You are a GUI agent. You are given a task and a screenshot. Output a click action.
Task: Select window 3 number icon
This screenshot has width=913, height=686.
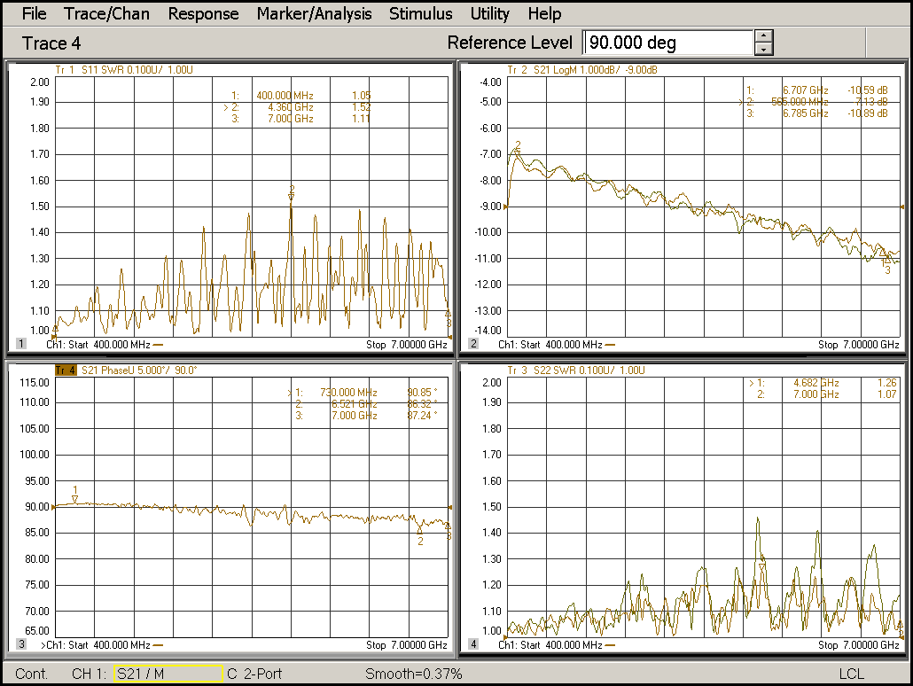pyautogui.click(x=21, y=644)
